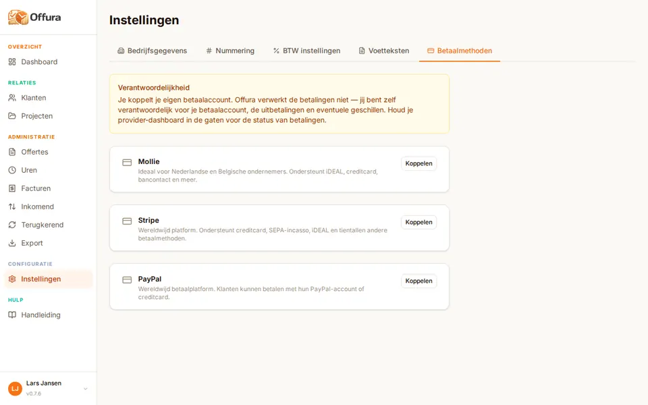
Task: Click the Uren clock icon
Action: pyautogui.click(x=12, y=170)
